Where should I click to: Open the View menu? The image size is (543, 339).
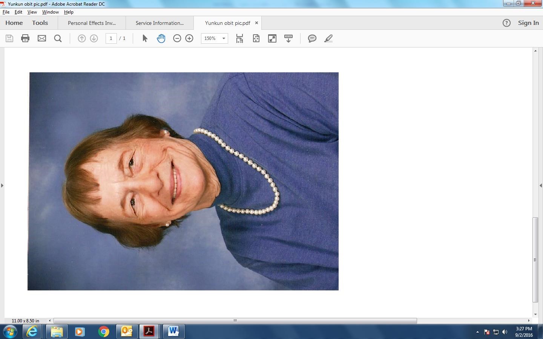pyautogui.click(x=32, y=12)
